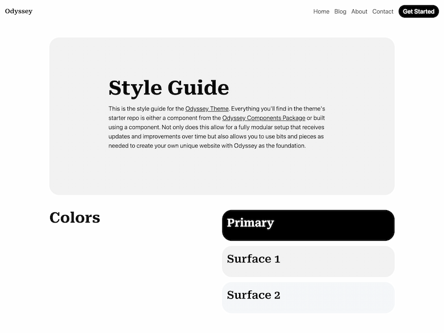Click the white Primary label text
444x333 pixels.
[x=250, y=223]
